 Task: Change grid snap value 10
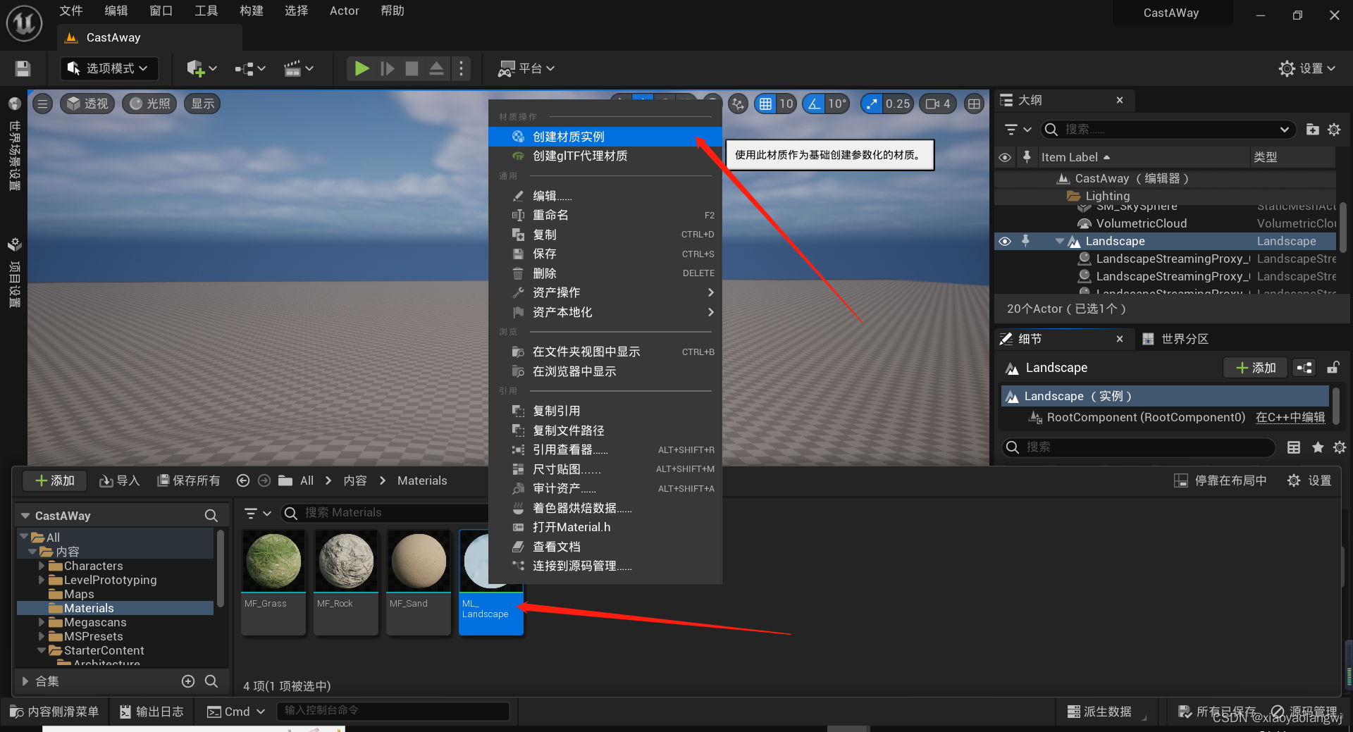(x=786, y=104)
